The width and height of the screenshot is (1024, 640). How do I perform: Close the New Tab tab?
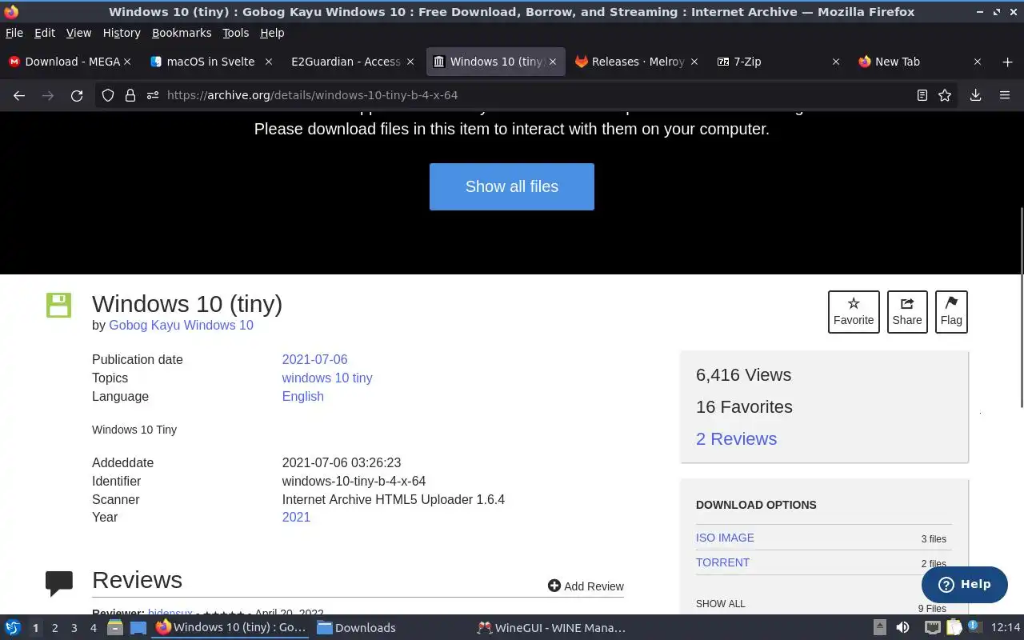(x=978, y=62)
